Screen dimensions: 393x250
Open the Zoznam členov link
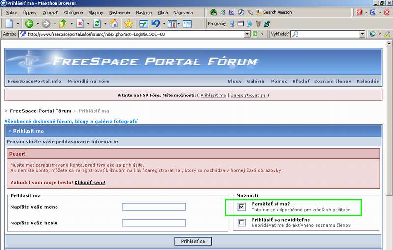click(333, 81)
